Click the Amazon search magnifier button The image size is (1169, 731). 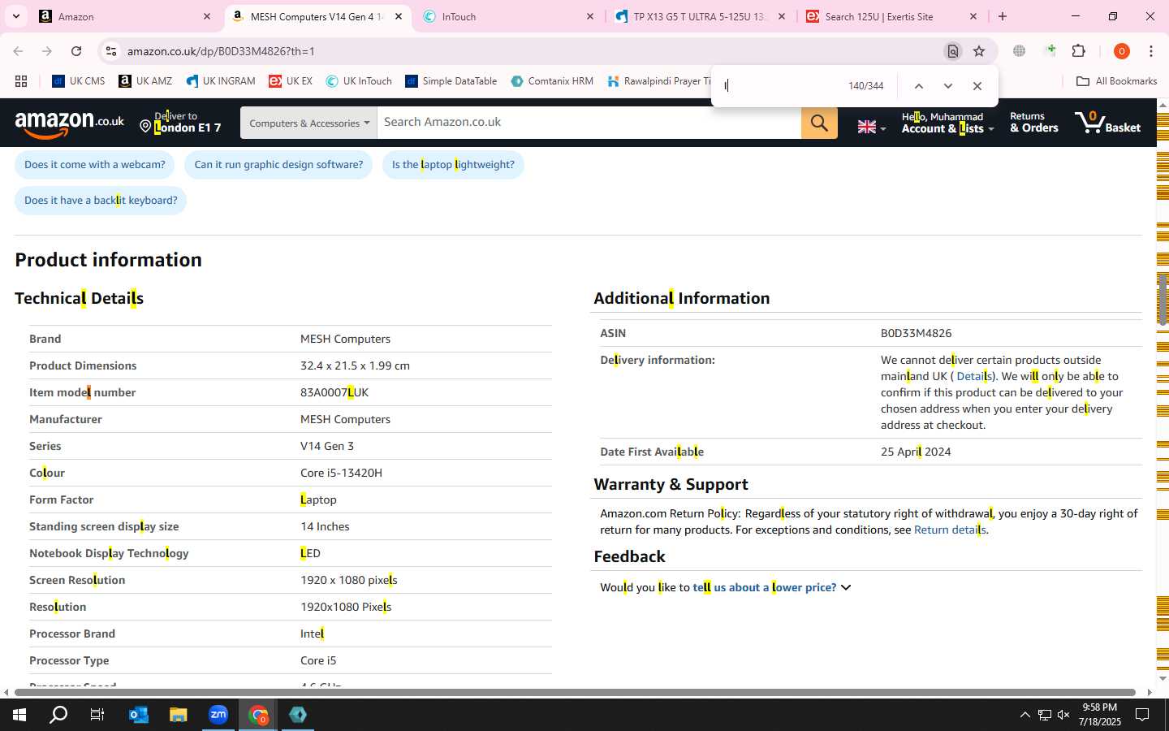pos(819,123)
